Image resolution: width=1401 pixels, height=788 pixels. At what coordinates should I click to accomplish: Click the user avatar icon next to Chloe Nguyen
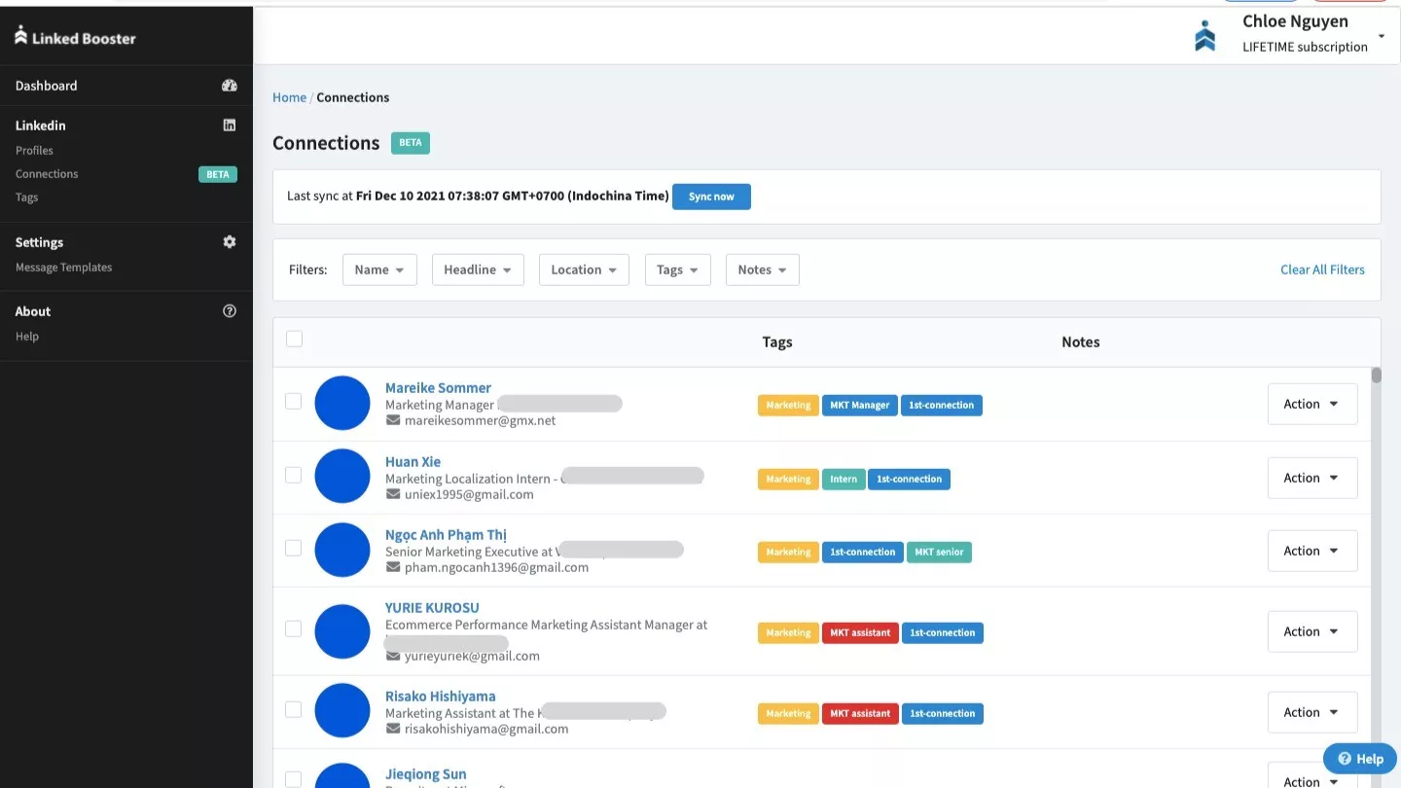pos(1204,36)
